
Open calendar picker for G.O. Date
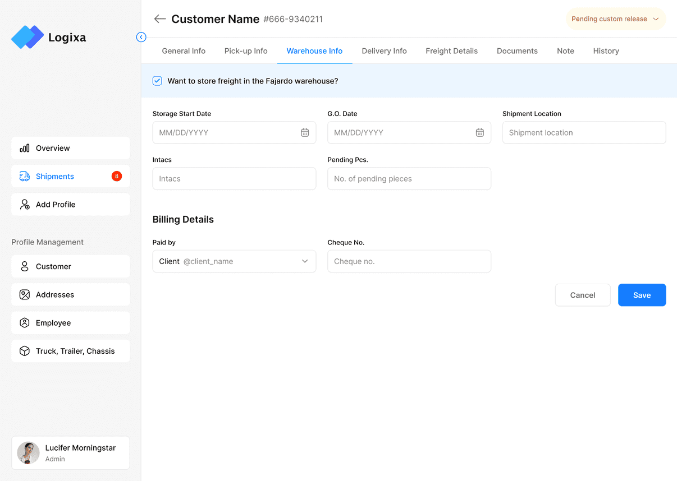[480, 133]
